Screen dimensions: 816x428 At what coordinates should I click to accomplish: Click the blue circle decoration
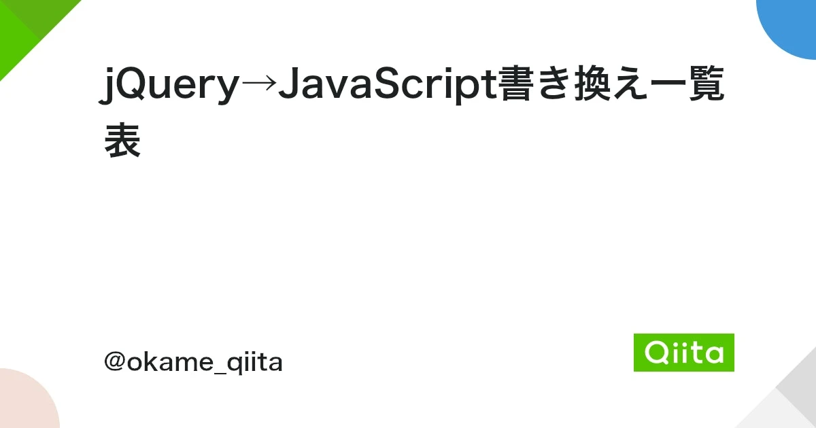(x=792, y=24)
